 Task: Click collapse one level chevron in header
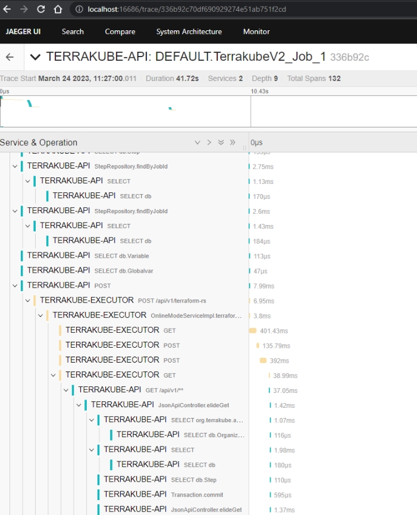click(209, 143)
